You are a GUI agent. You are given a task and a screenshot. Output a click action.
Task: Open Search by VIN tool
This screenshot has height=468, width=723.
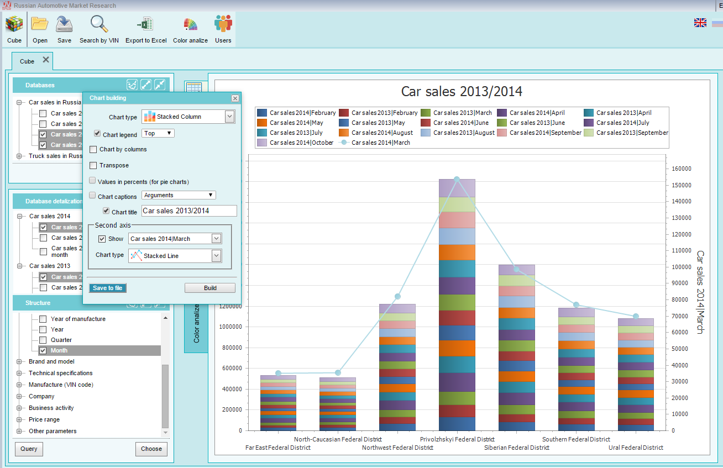(x=99, y=25)
